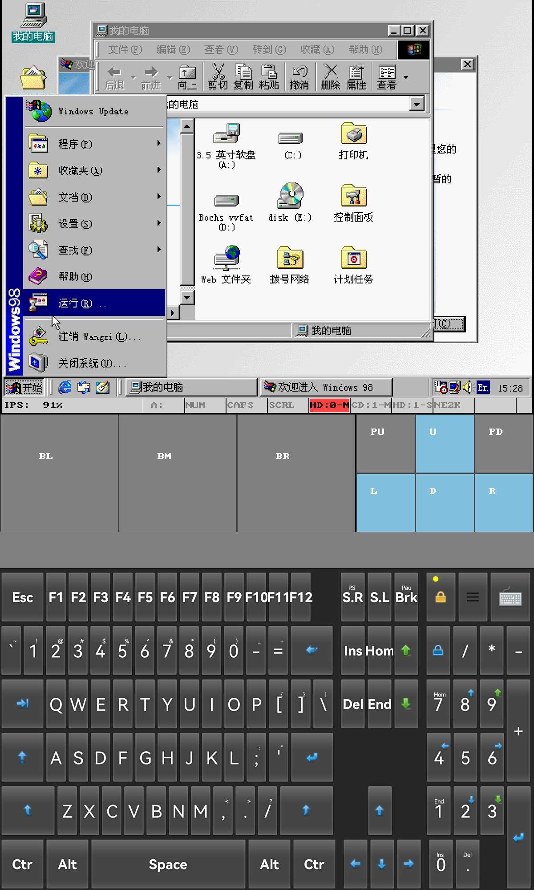534x890 pixels.
Task: Open the Dial-Up Networking (拨号网络) folder
Action: pos(289,259)
